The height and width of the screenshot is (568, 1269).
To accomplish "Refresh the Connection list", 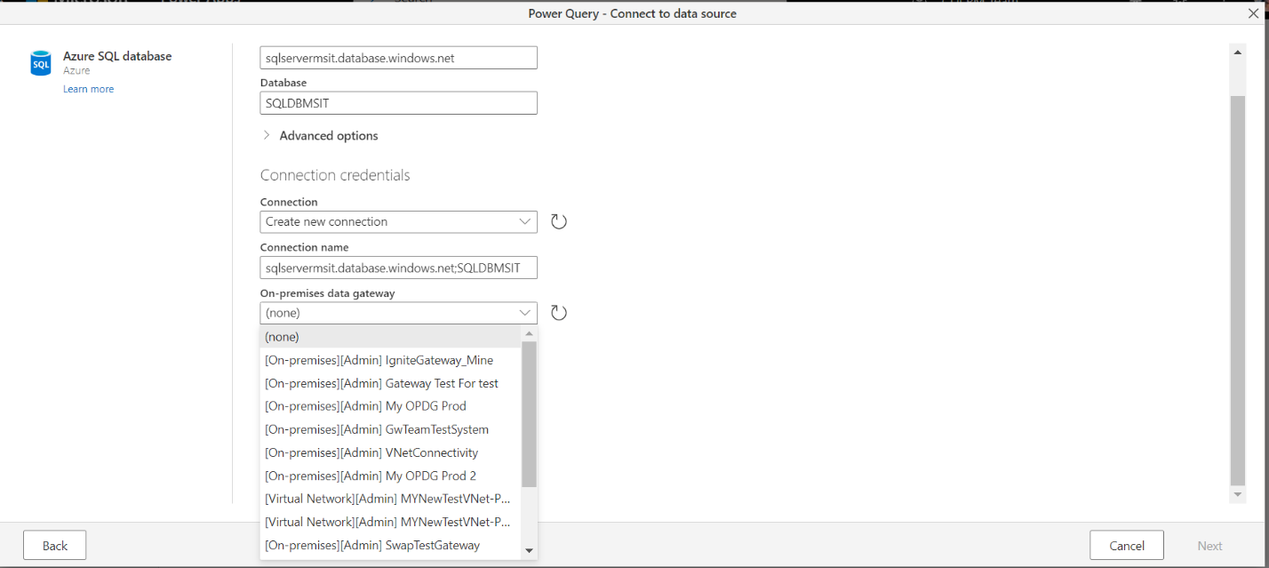I will [558, 221].
